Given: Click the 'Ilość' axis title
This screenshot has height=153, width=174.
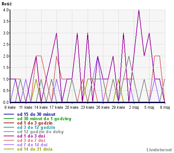Looking at the screenshot, I should (7, 4).
